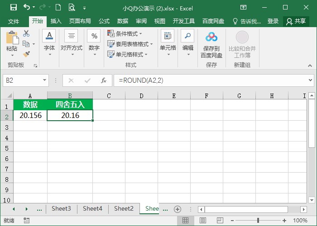Open the undo history dropdown arrow

pos(34,7)
